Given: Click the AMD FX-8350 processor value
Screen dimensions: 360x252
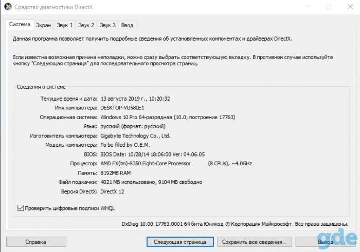Looking at the screenshot, I should point(176,164).
